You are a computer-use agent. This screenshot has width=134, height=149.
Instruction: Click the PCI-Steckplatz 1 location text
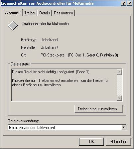tap(79, 55)
